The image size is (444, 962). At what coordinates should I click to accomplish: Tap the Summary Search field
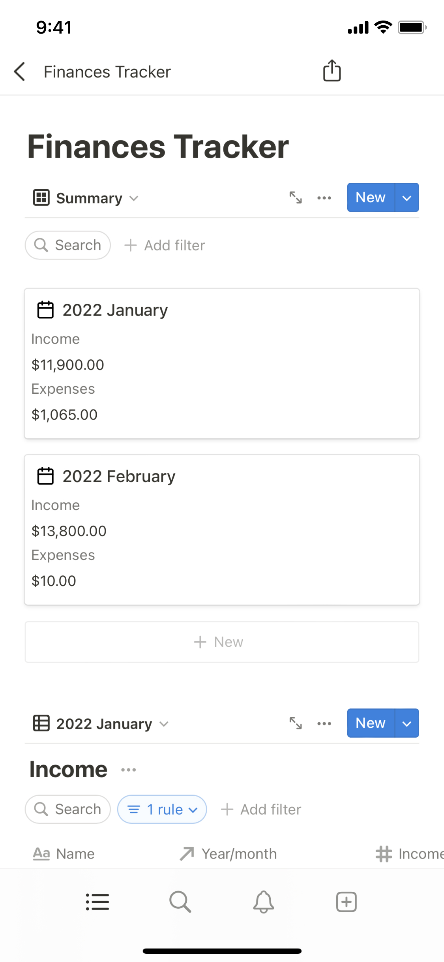[x=68, y=245]
